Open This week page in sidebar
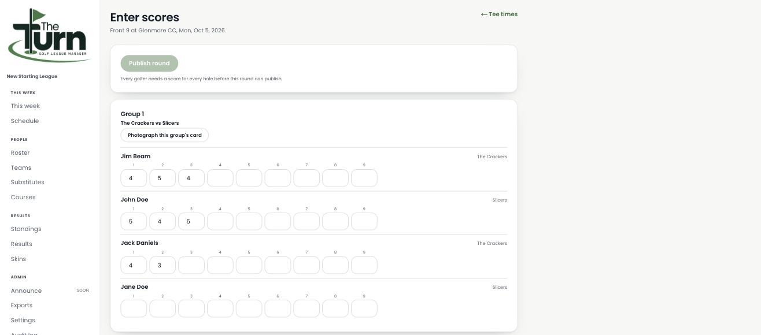Viewport: 761px width, 335px height. [x=25, y=106]
